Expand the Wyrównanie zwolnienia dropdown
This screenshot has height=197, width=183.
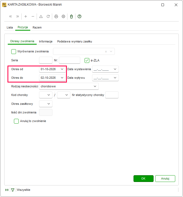pyautogui.click(x=111, y=51)
